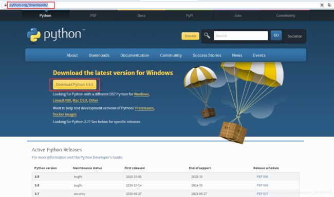This screenshot has height=197, width=334.
Task: Open the Success Stories navigation menu
Action: 207,55
